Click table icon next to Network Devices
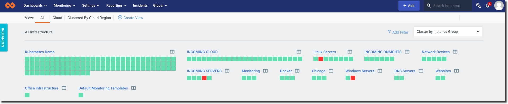 coord(455,52)
